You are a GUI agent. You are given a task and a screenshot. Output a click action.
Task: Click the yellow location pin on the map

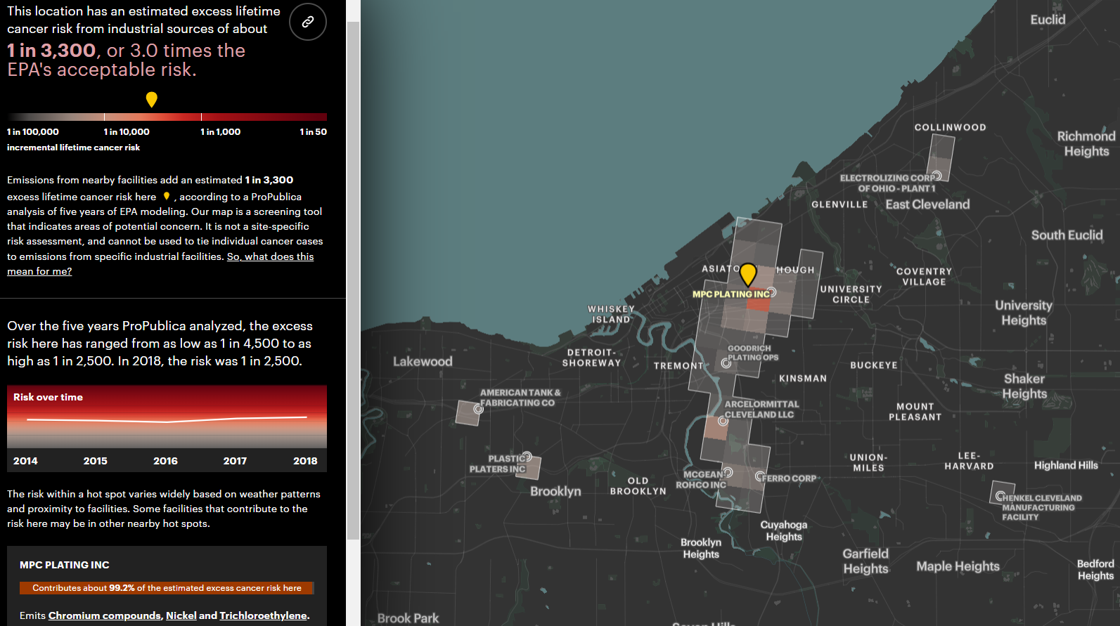[x=748, y=275]
